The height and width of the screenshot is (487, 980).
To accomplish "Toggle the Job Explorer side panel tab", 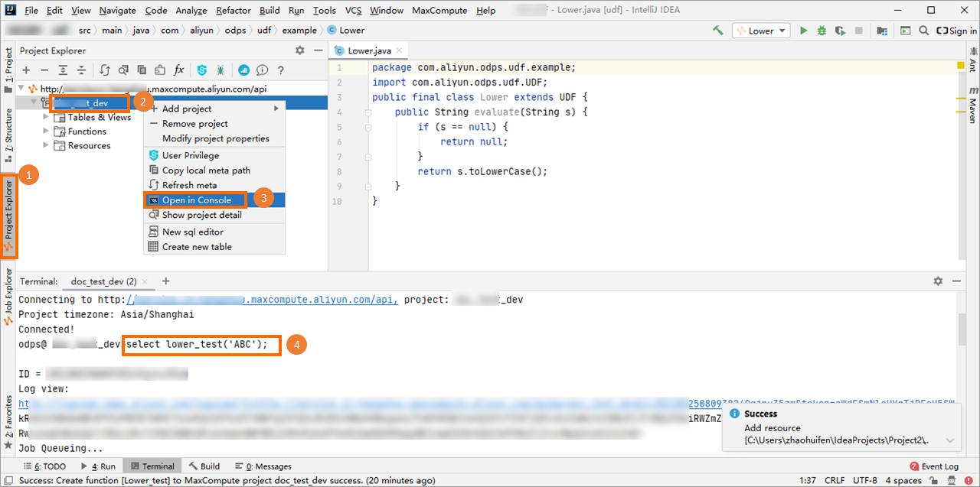I will click(8, 293).
